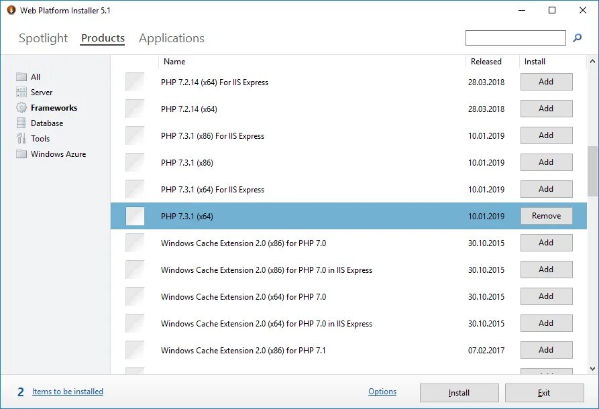599x409 pixels.
Task: Select Windows Cache Extension 2.0 (x86) for PHP 7.1 text
Action: (243, 350)
